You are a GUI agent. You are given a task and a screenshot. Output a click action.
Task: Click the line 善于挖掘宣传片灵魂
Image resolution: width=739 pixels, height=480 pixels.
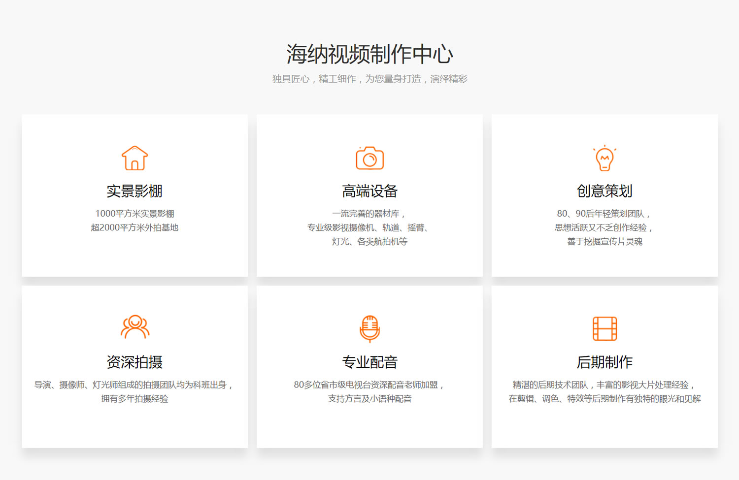[605, 241]
